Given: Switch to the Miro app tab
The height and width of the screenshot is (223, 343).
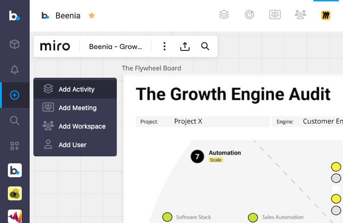Looking at the screenshot, I should [x=326, y=15].
